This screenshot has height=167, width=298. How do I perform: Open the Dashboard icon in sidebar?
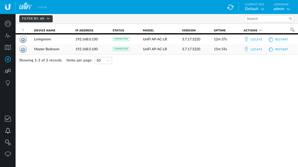coord(8,24)
